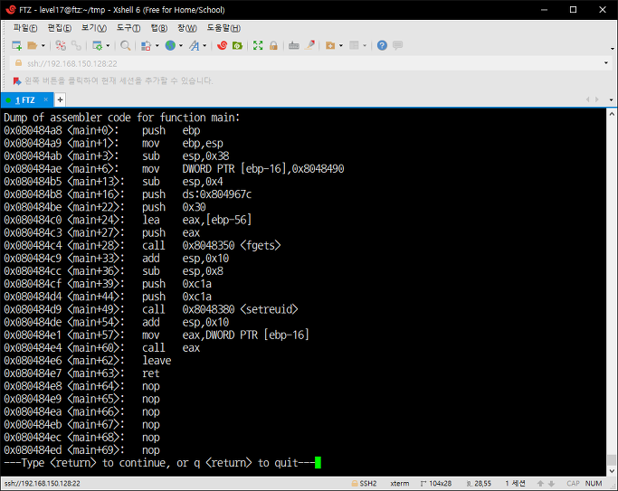Open the 도구(T) menu
Viewport: 618px width, 491px height.
point(128,28)
